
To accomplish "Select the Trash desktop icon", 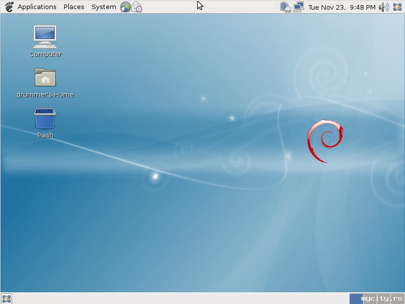I will [x=45, y=119].
